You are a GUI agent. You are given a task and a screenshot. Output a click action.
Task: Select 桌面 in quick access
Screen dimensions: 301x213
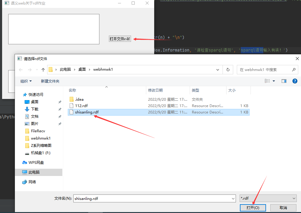35,102
